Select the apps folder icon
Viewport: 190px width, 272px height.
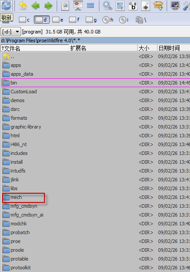click(6, 66)
